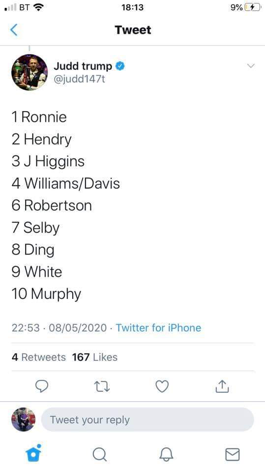The width and height of the screenshot is (265, 467).
Task: Tap the blue verified badge
Action: (119, 66)
